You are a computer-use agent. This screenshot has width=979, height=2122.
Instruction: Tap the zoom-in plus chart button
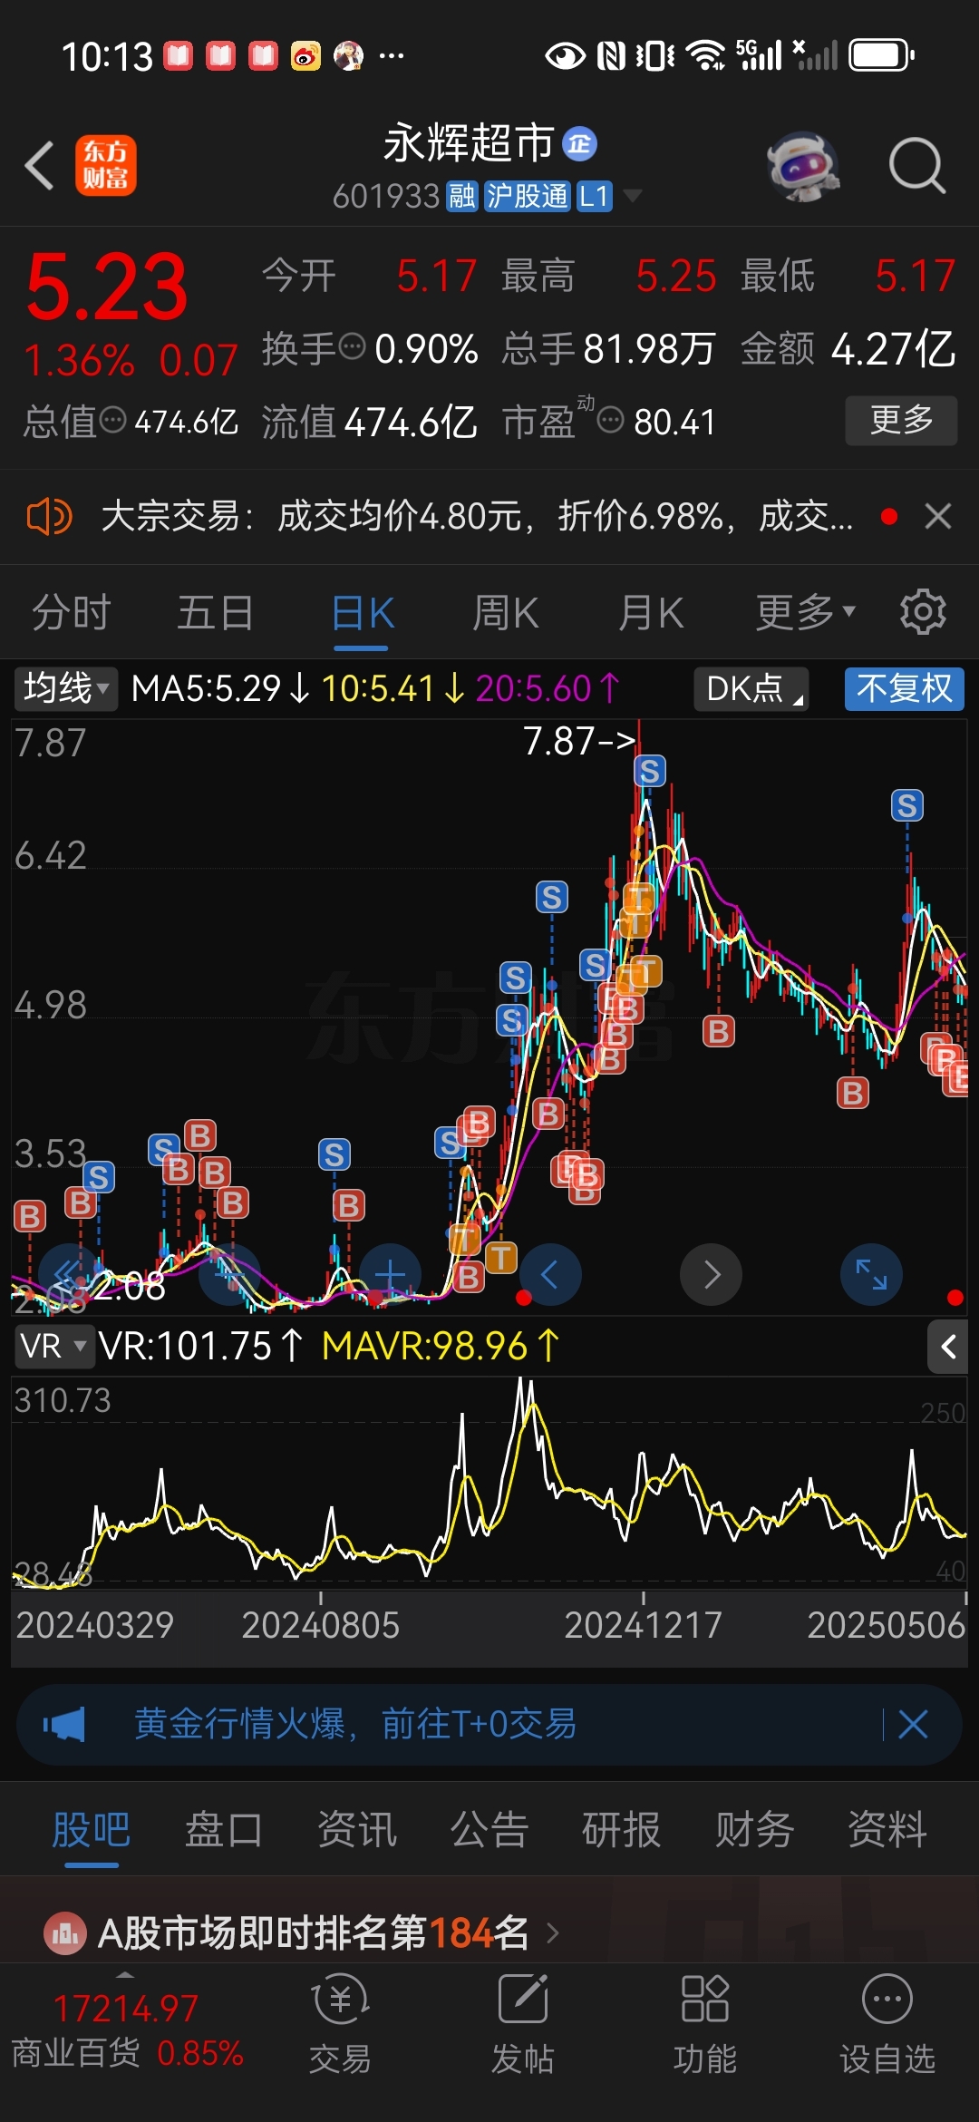(390, 1274)
